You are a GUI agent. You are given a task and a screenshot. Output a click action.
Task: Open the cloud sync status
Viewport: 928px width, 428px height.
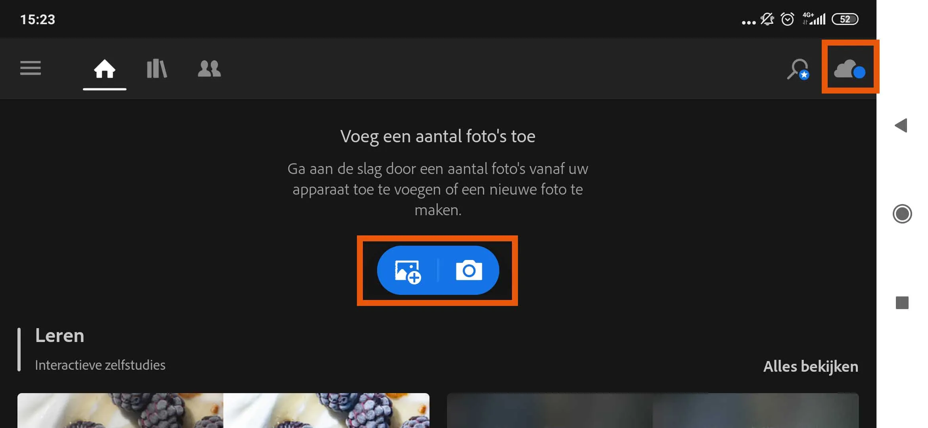pyautogui.click(x=849, y=69)
